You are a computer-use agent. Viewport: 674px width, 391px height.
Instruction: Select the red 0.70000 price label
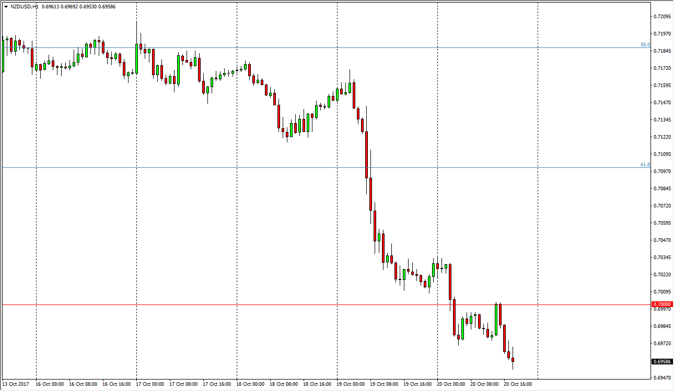[x=661, y=304]
